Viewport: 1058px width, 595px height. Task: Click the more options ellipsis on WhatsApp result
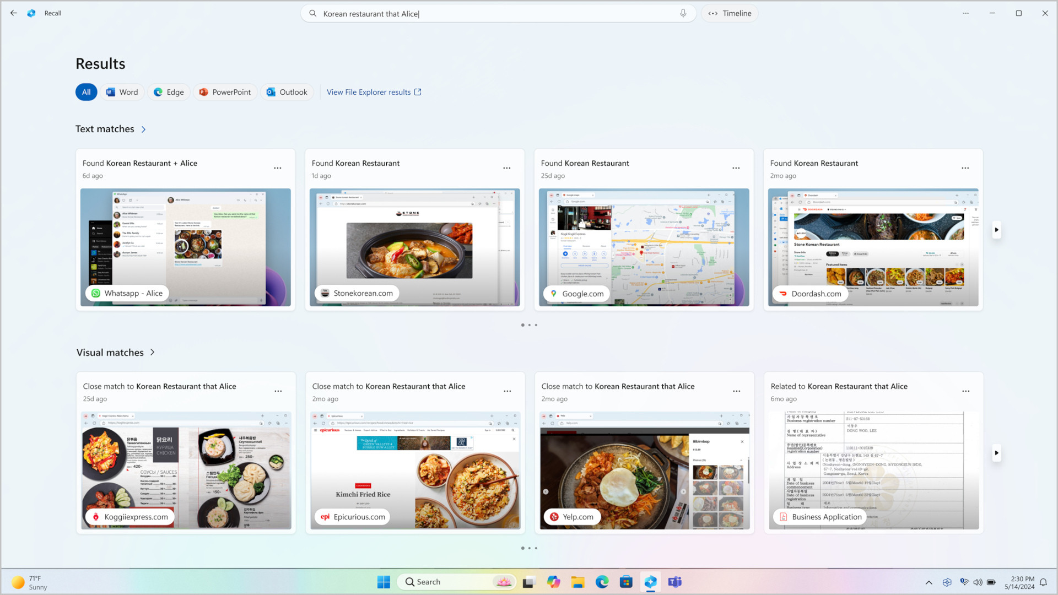click(278, 168)
